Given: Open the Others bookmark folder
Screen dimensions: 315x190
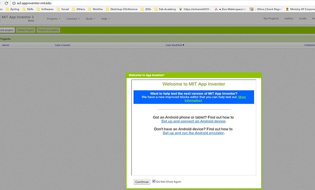Looking at the screenshot, I should [x=78, y=9].
